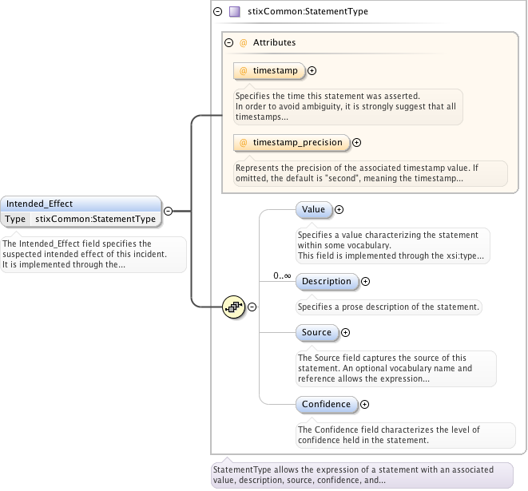Click the @ icon on timestamp
The width and height of the screenshot is (528, 491).
point(244,71)
